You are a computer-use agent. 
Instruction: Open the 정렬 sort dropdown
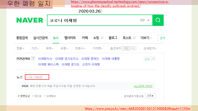click(20, 48)
